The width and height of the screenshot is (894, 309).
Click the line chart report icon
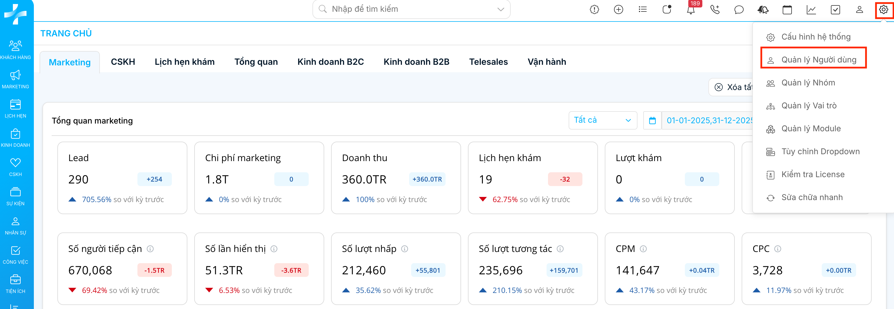click(811, 10)
